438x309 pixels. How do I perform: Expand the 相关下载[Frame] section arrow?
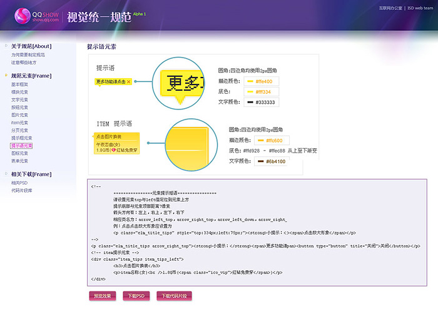[x=4, y=174]
